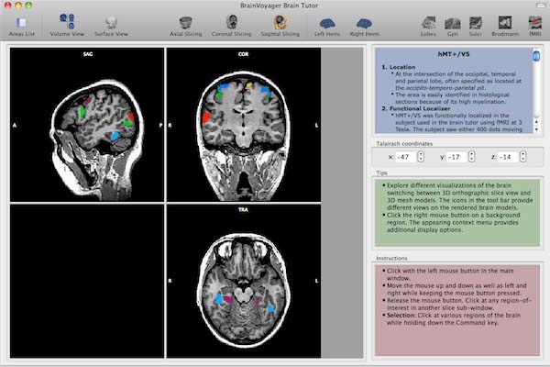Switch to Volume View

[66, 23]
